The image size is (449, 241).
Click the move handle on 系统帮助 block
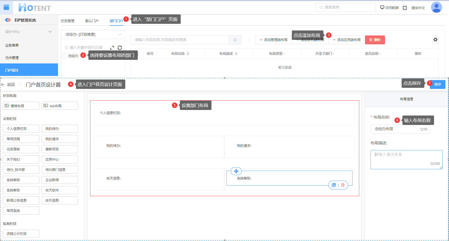(x=236, y=171)
